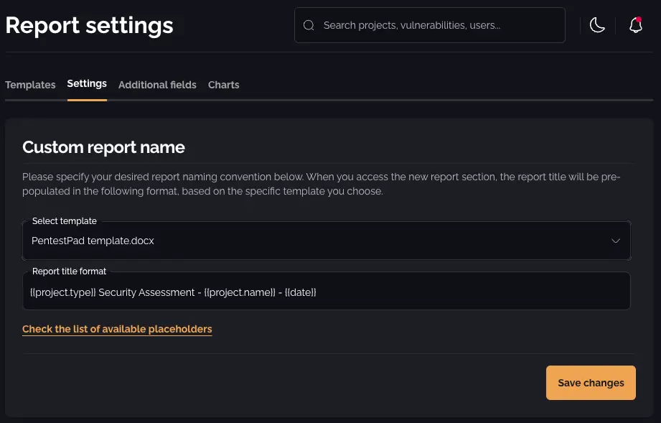Click the red unread notification badge
The image size is (661, 423).
tap(641, 19)
